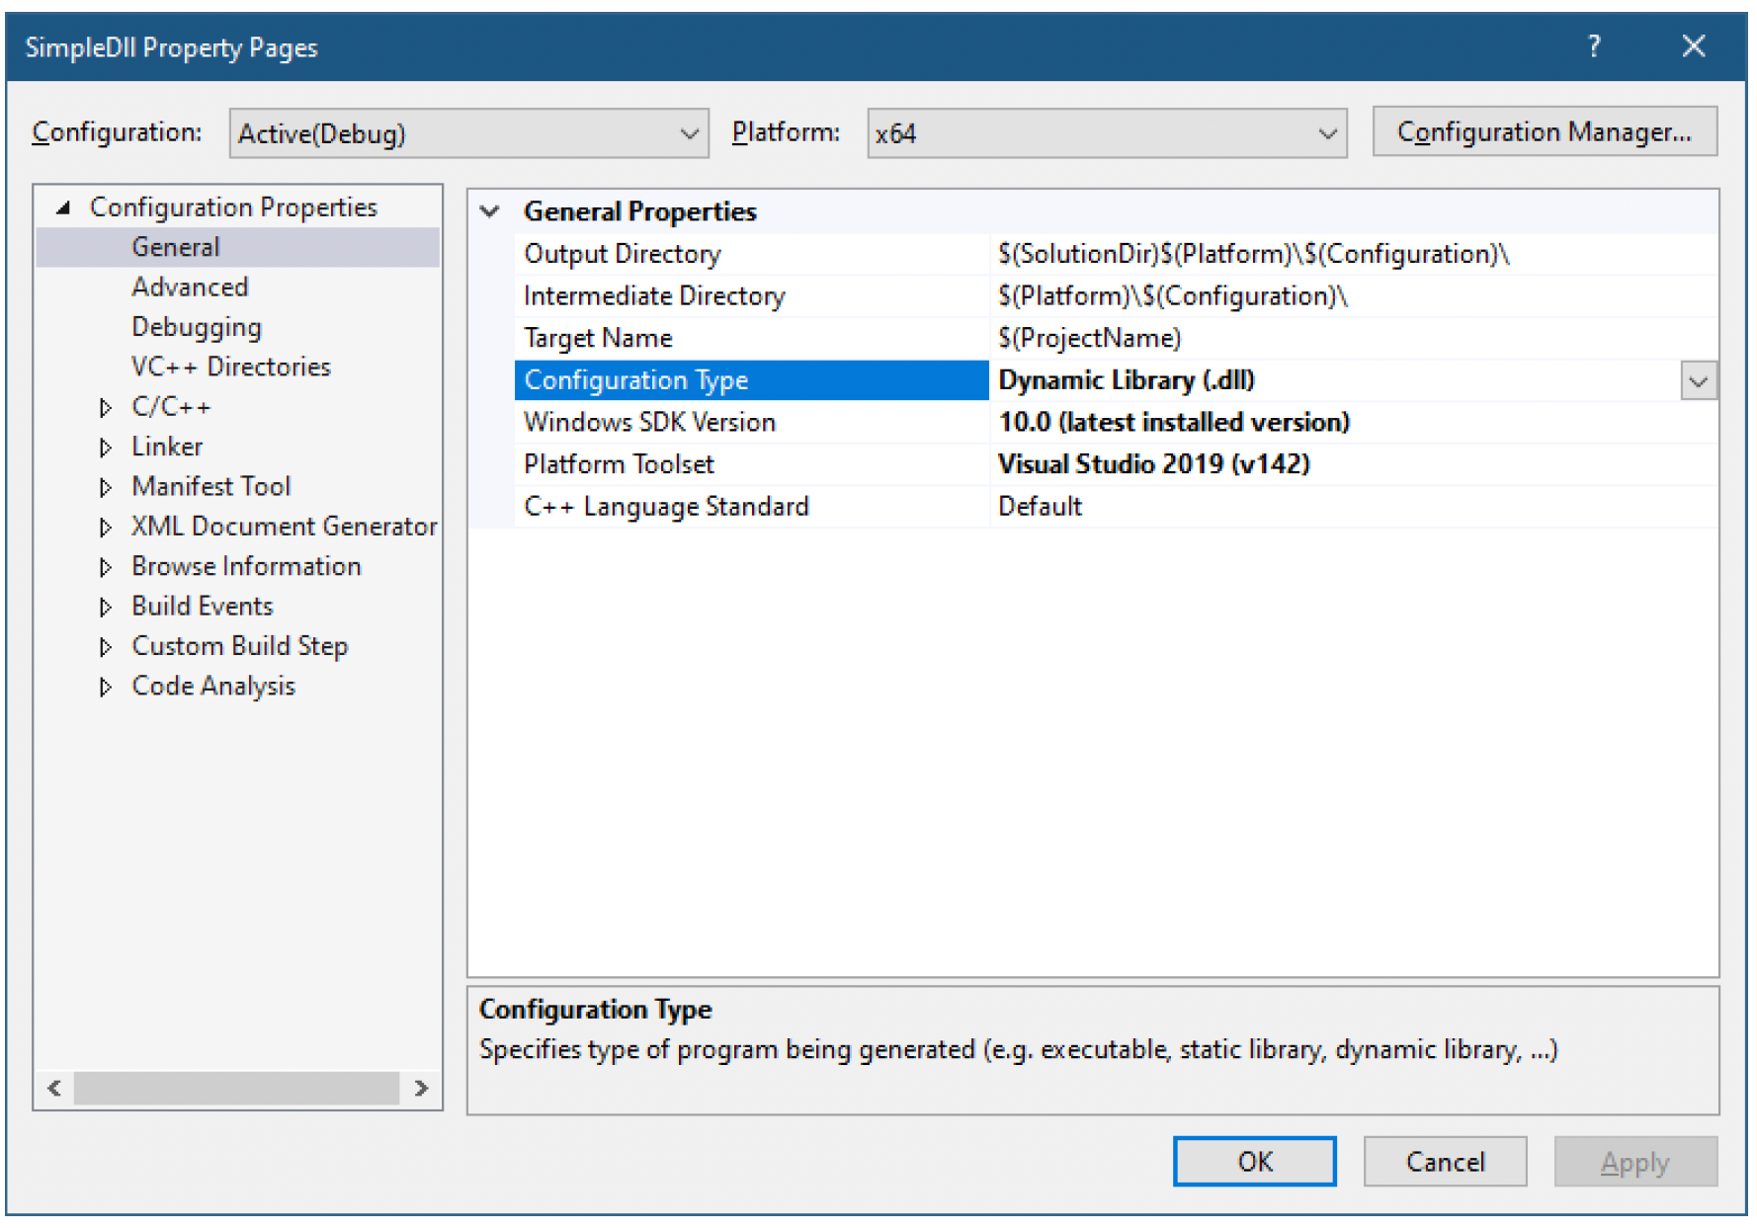Expand the Linker tree node arrow
This screenshot has width=1757, height=1229.
[x=106, y=448]
